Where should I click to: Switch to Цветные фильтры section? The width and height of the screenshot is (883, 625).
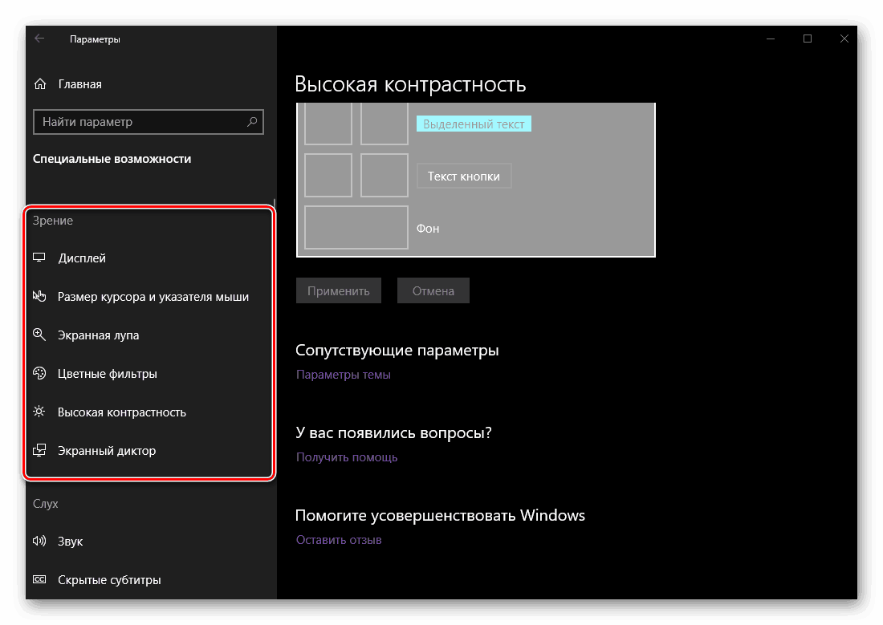coord(108,374)
